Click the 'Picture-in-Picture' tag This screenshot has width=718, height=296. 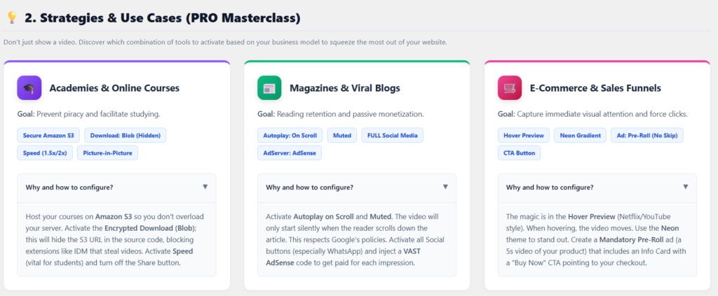click(107, 153)
